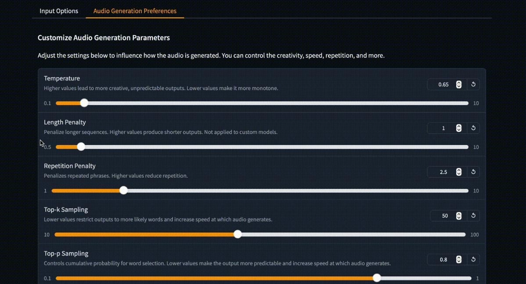
Task: Reset the Top-k Sampling value
Action: [x=473, y=216]
